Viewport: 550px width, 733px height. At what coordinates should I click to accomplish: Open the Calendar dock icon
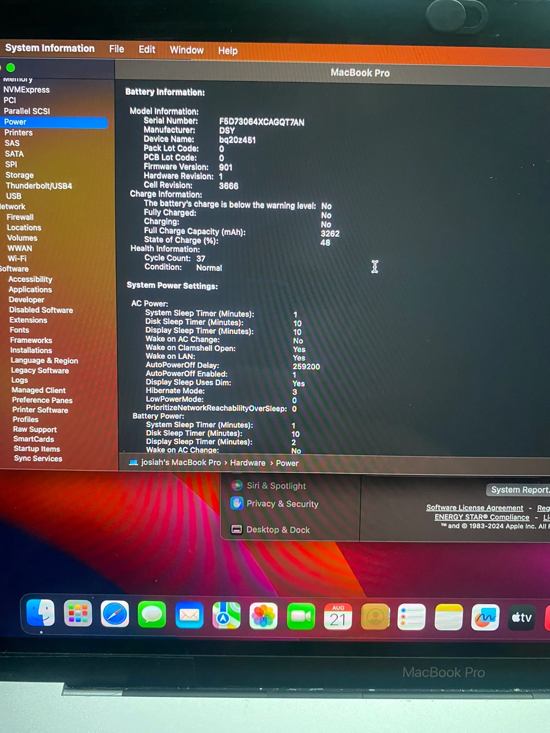[338, 617]
